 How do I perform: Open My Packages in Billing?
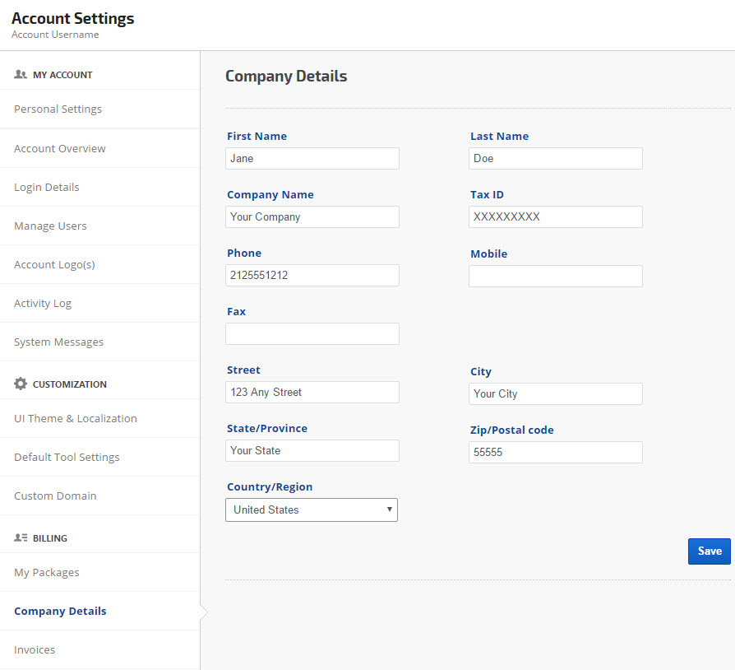(x=47, y=572)
